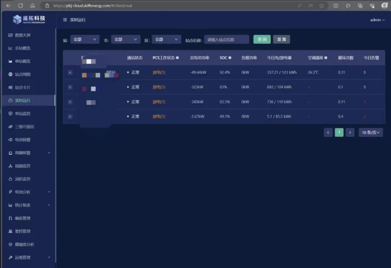
Task: Open 站点地图 in the sidebar
Action: (22, 75)
